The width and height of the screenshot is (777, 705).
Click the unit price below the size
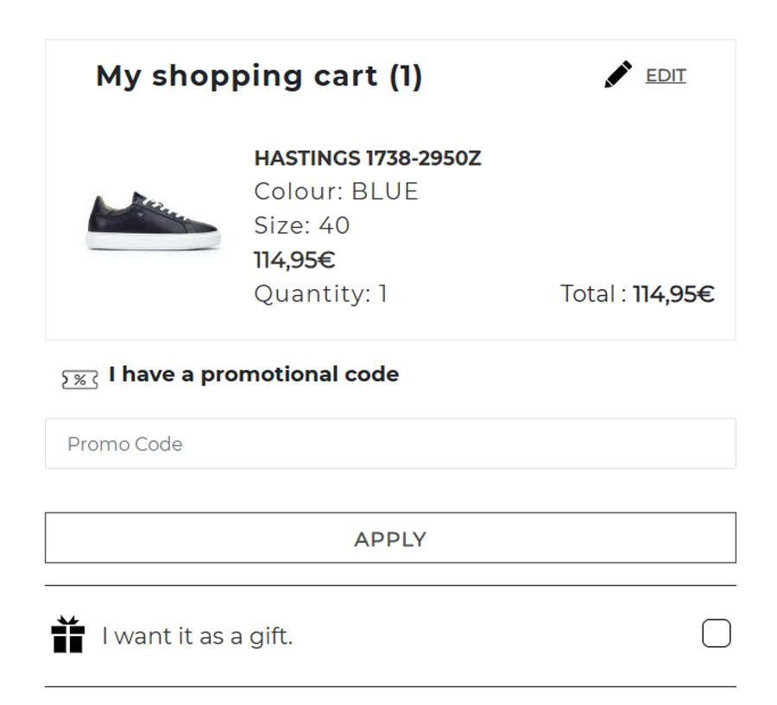pyautogui.click(x=294, y=260)
